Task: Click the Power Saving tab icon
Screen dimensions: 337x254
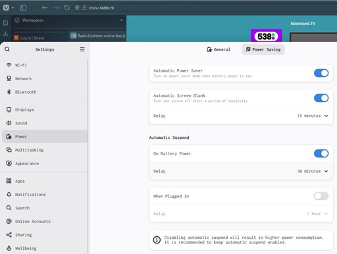Action: point(248,49)
